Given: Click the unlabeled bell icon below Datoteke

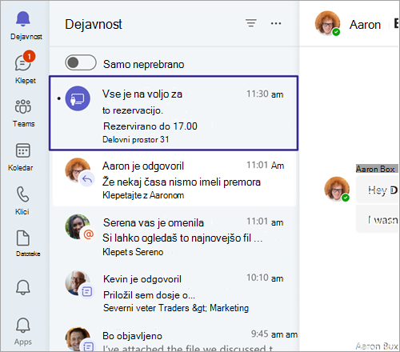Looking at the screenshot, I should pos(23,287).
